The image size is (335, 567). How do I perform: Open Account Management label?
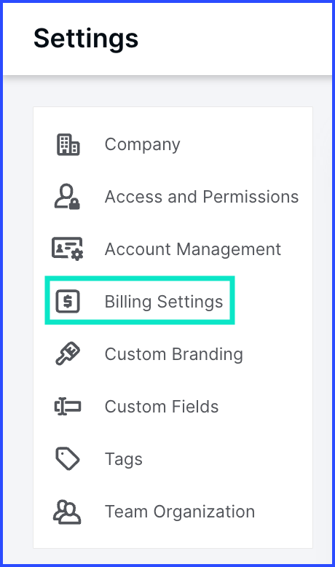point(193,249)
